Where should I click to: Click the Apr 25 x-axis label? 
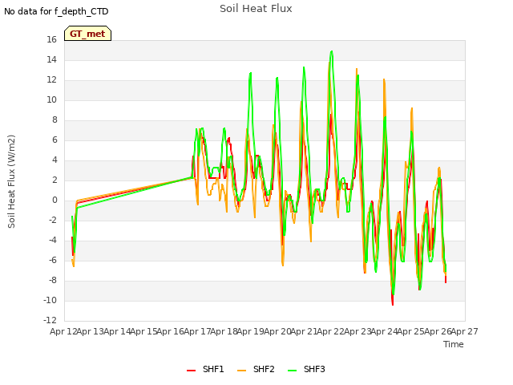coord(411,331)
